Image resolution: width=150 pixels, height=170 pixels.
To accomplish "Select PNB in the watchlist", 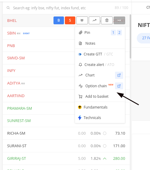I will point(11,46).
